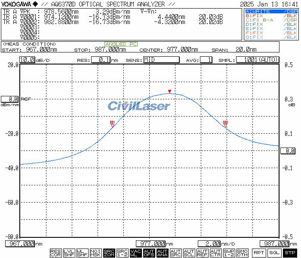Click marker 002 on the trace

pos(226,124)
